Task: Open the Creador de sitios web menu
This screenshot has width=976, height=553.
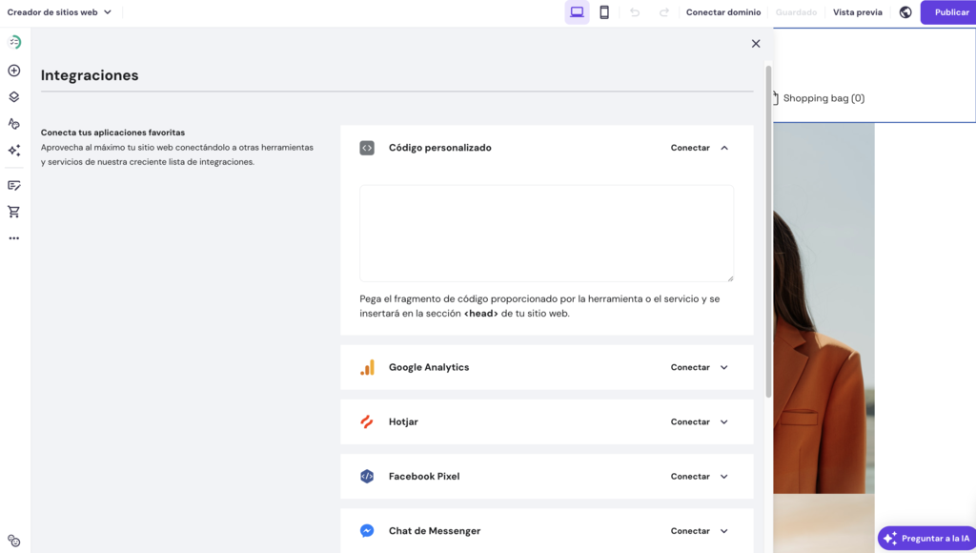Action: 59,12
